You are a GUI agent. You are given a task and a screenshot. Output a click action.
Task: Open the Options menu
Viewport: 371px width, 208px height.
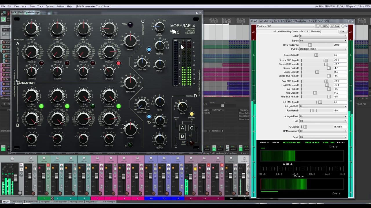50,6
